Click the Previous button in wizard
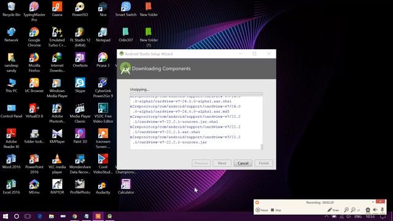The height and width of the screenshot is (221, 393). (201, 163)
